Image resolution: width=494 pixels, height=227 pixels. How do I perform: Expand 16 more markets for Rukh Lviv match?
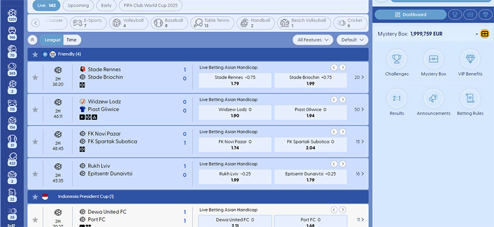(360, 174)
